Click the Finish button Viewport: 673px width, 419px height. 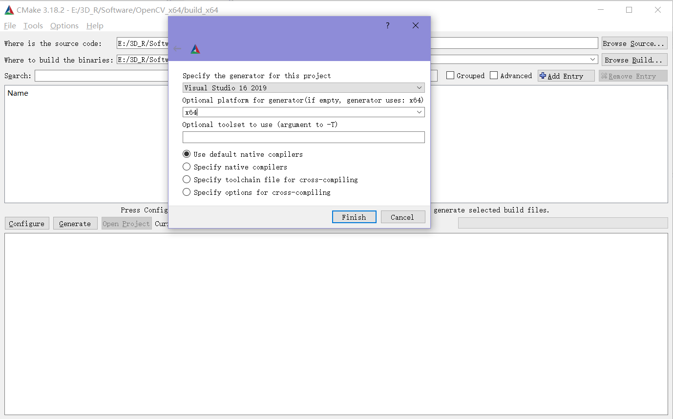[354, 217]
